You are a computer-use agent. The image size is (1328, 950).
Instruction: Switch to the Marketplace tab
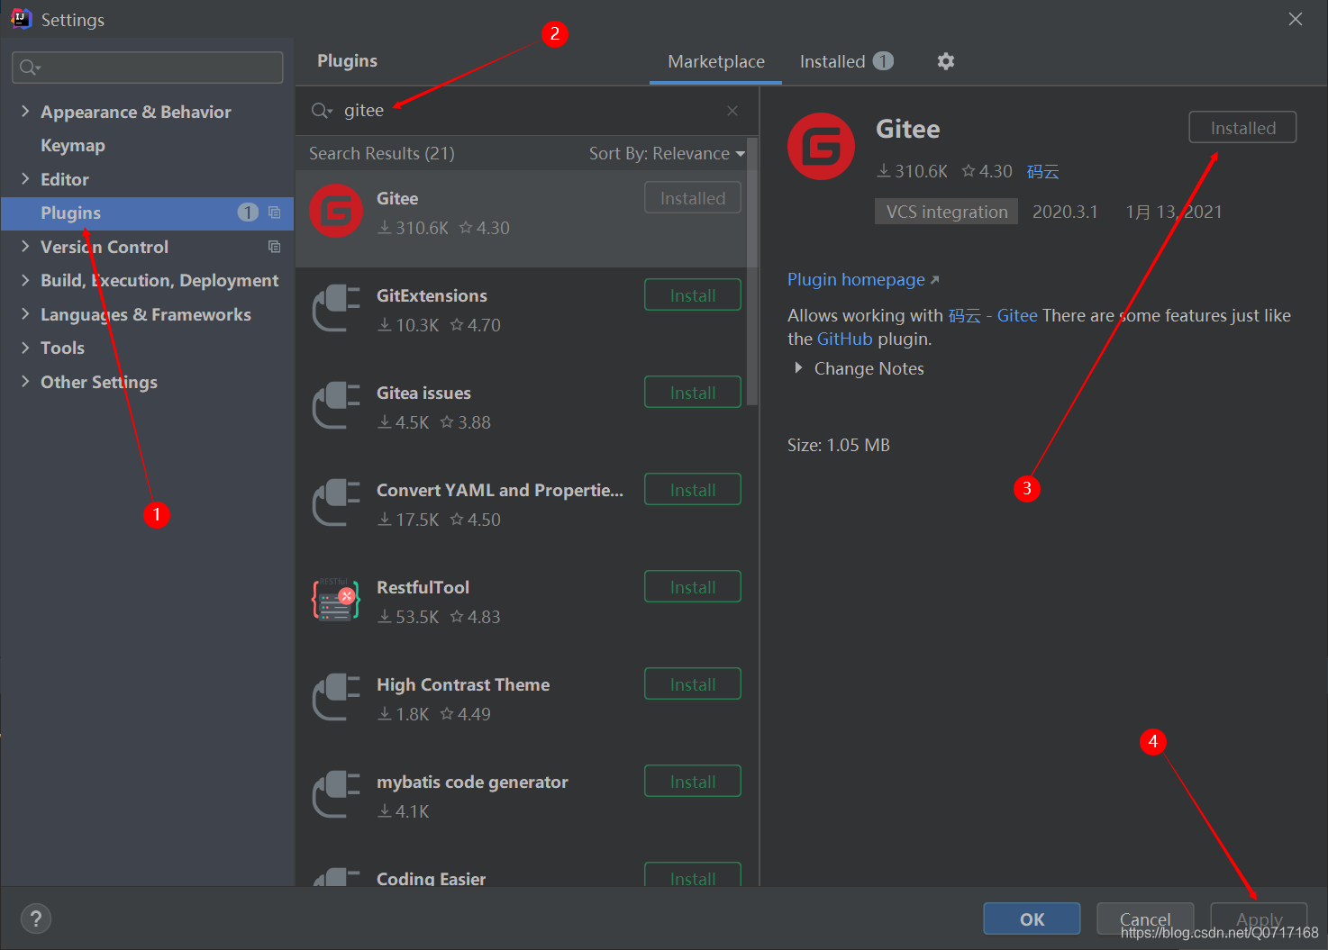[x=716, y=61]
